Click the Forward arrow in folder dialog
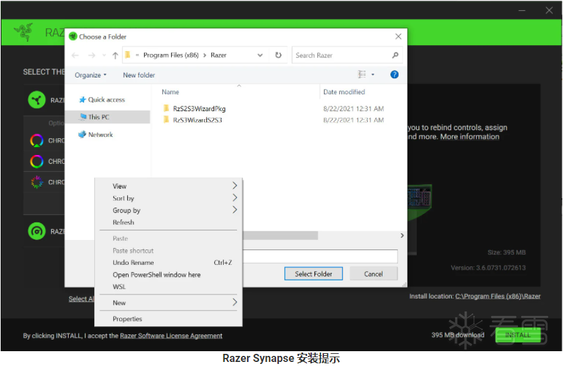This screenshot has width=563, height=366. click(x=92, y=55)
